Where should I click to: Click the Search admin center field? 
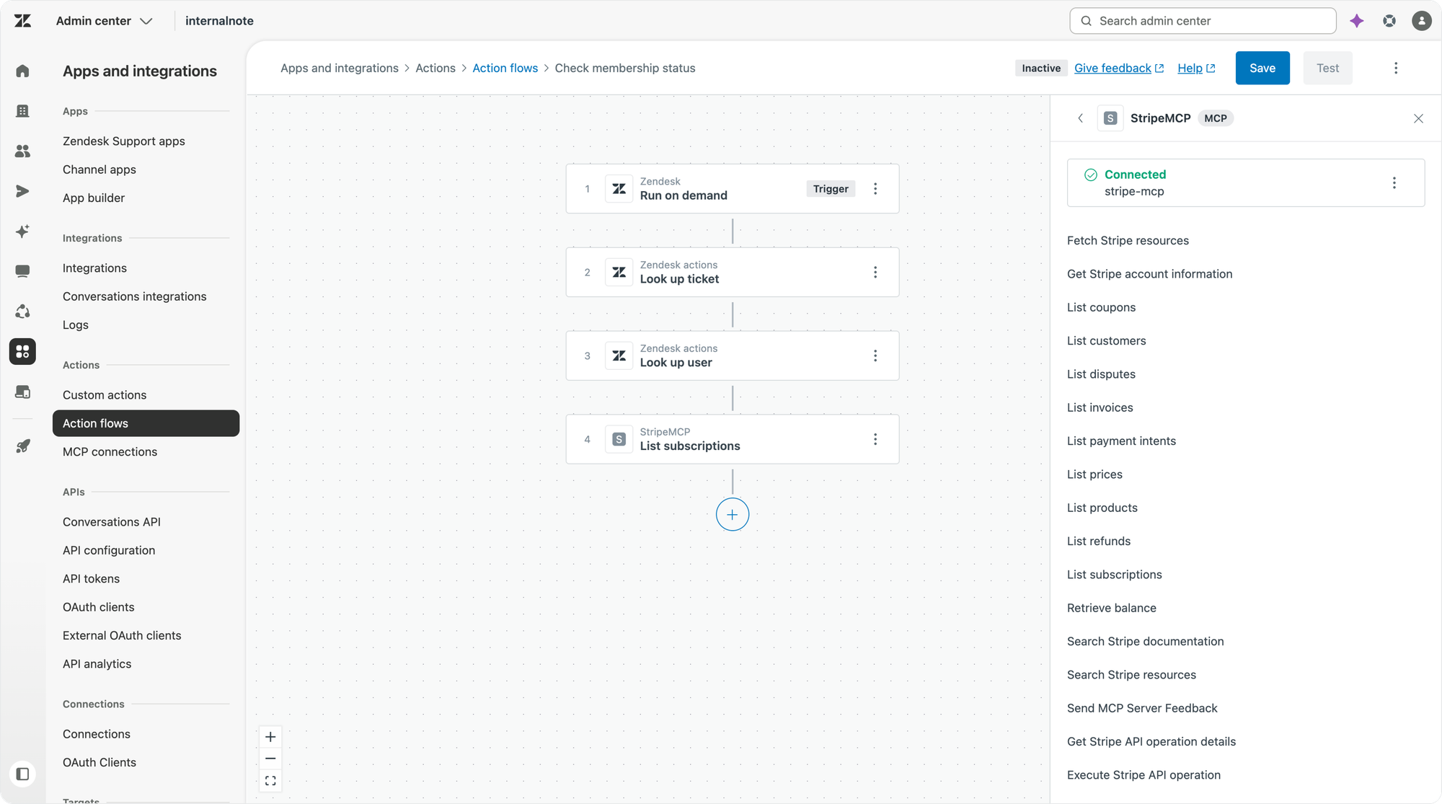[1203, 21]
